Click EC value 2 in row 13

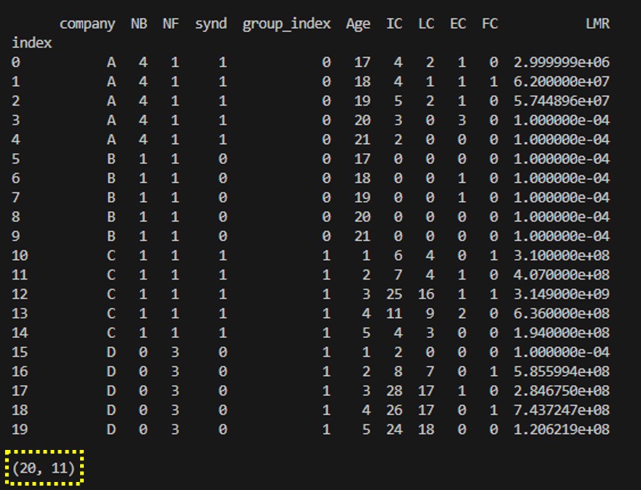(x=463, y=314)
